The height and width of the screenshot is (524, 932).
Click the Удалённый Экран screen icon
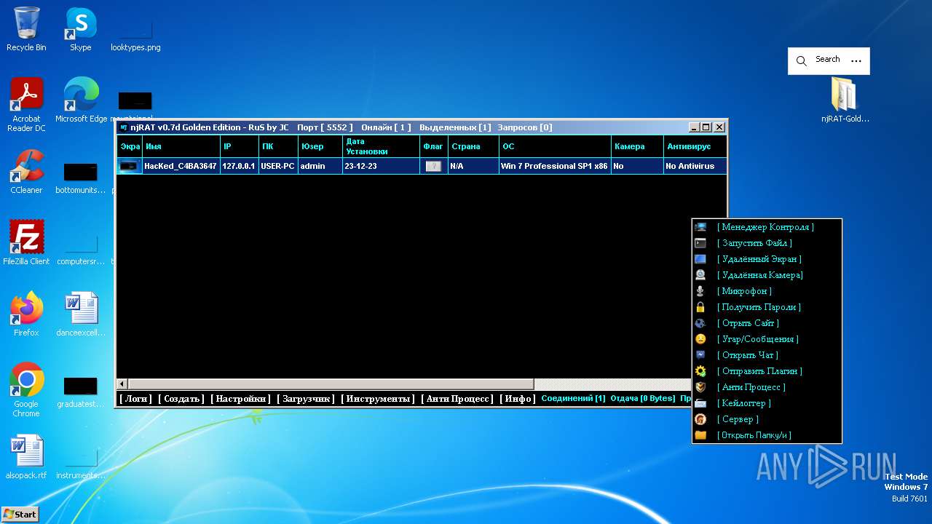(x=700, y=259)
